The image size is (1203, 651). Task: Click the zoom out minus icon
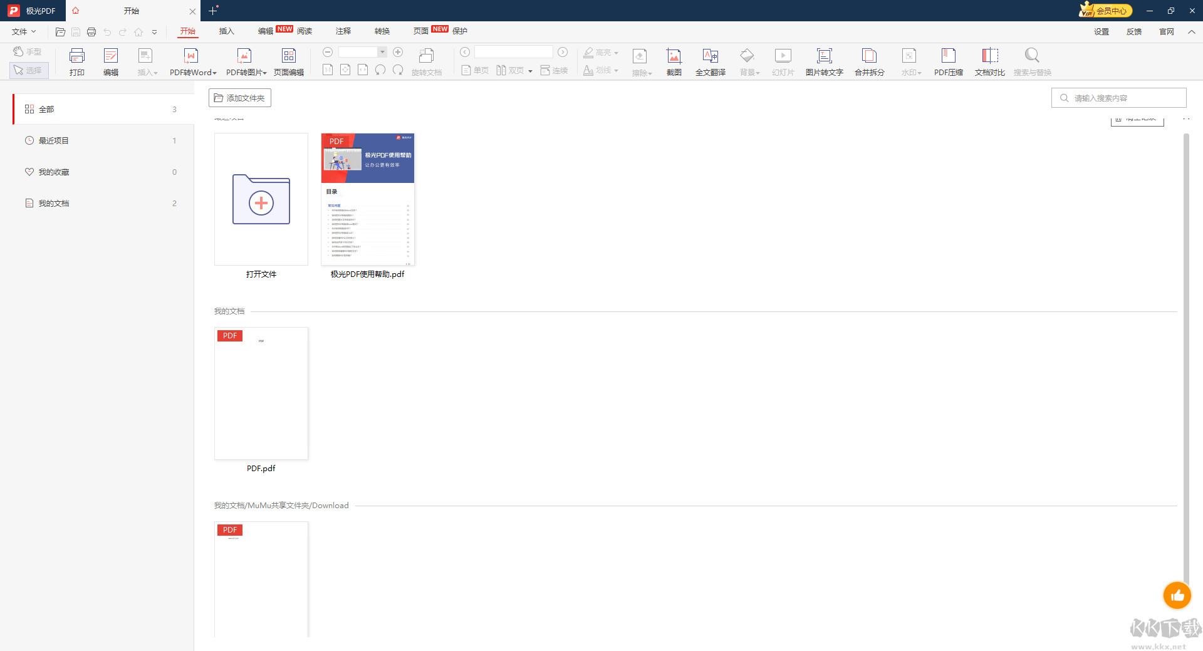328,52
